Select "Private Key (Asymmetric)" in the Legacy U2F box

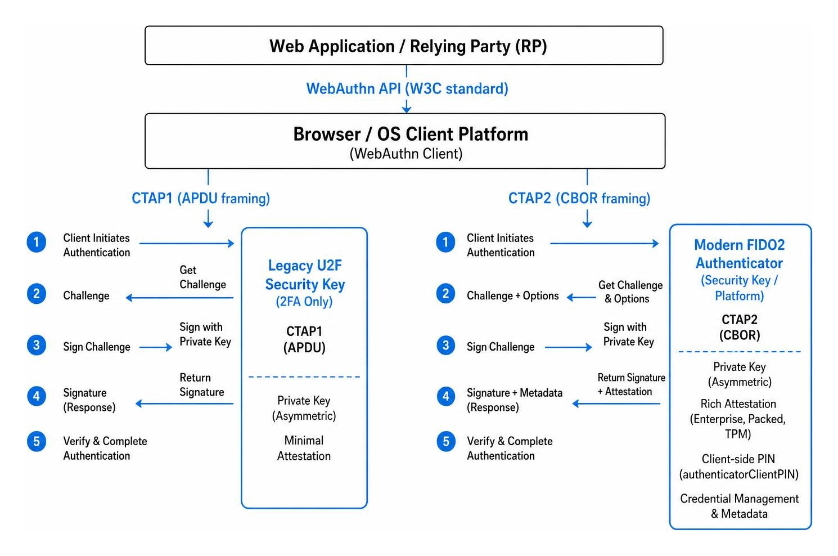coord(304,408)
